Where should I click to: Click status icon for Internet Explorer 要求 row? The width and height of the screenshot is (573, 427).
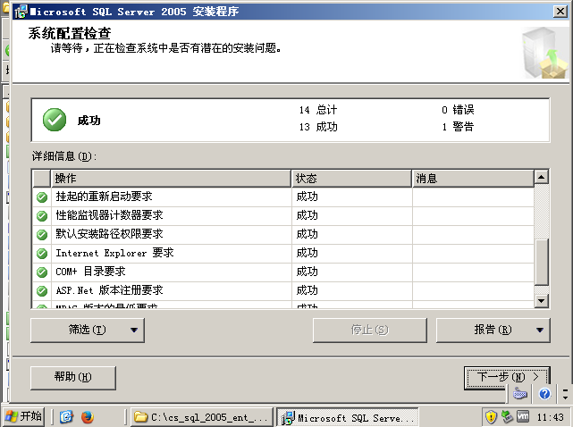tap(42, 254)
